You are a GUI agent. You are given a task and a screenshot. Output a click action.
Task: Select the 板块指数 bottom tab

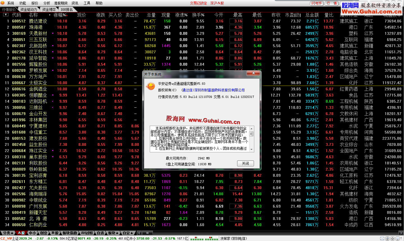point(70,233)
